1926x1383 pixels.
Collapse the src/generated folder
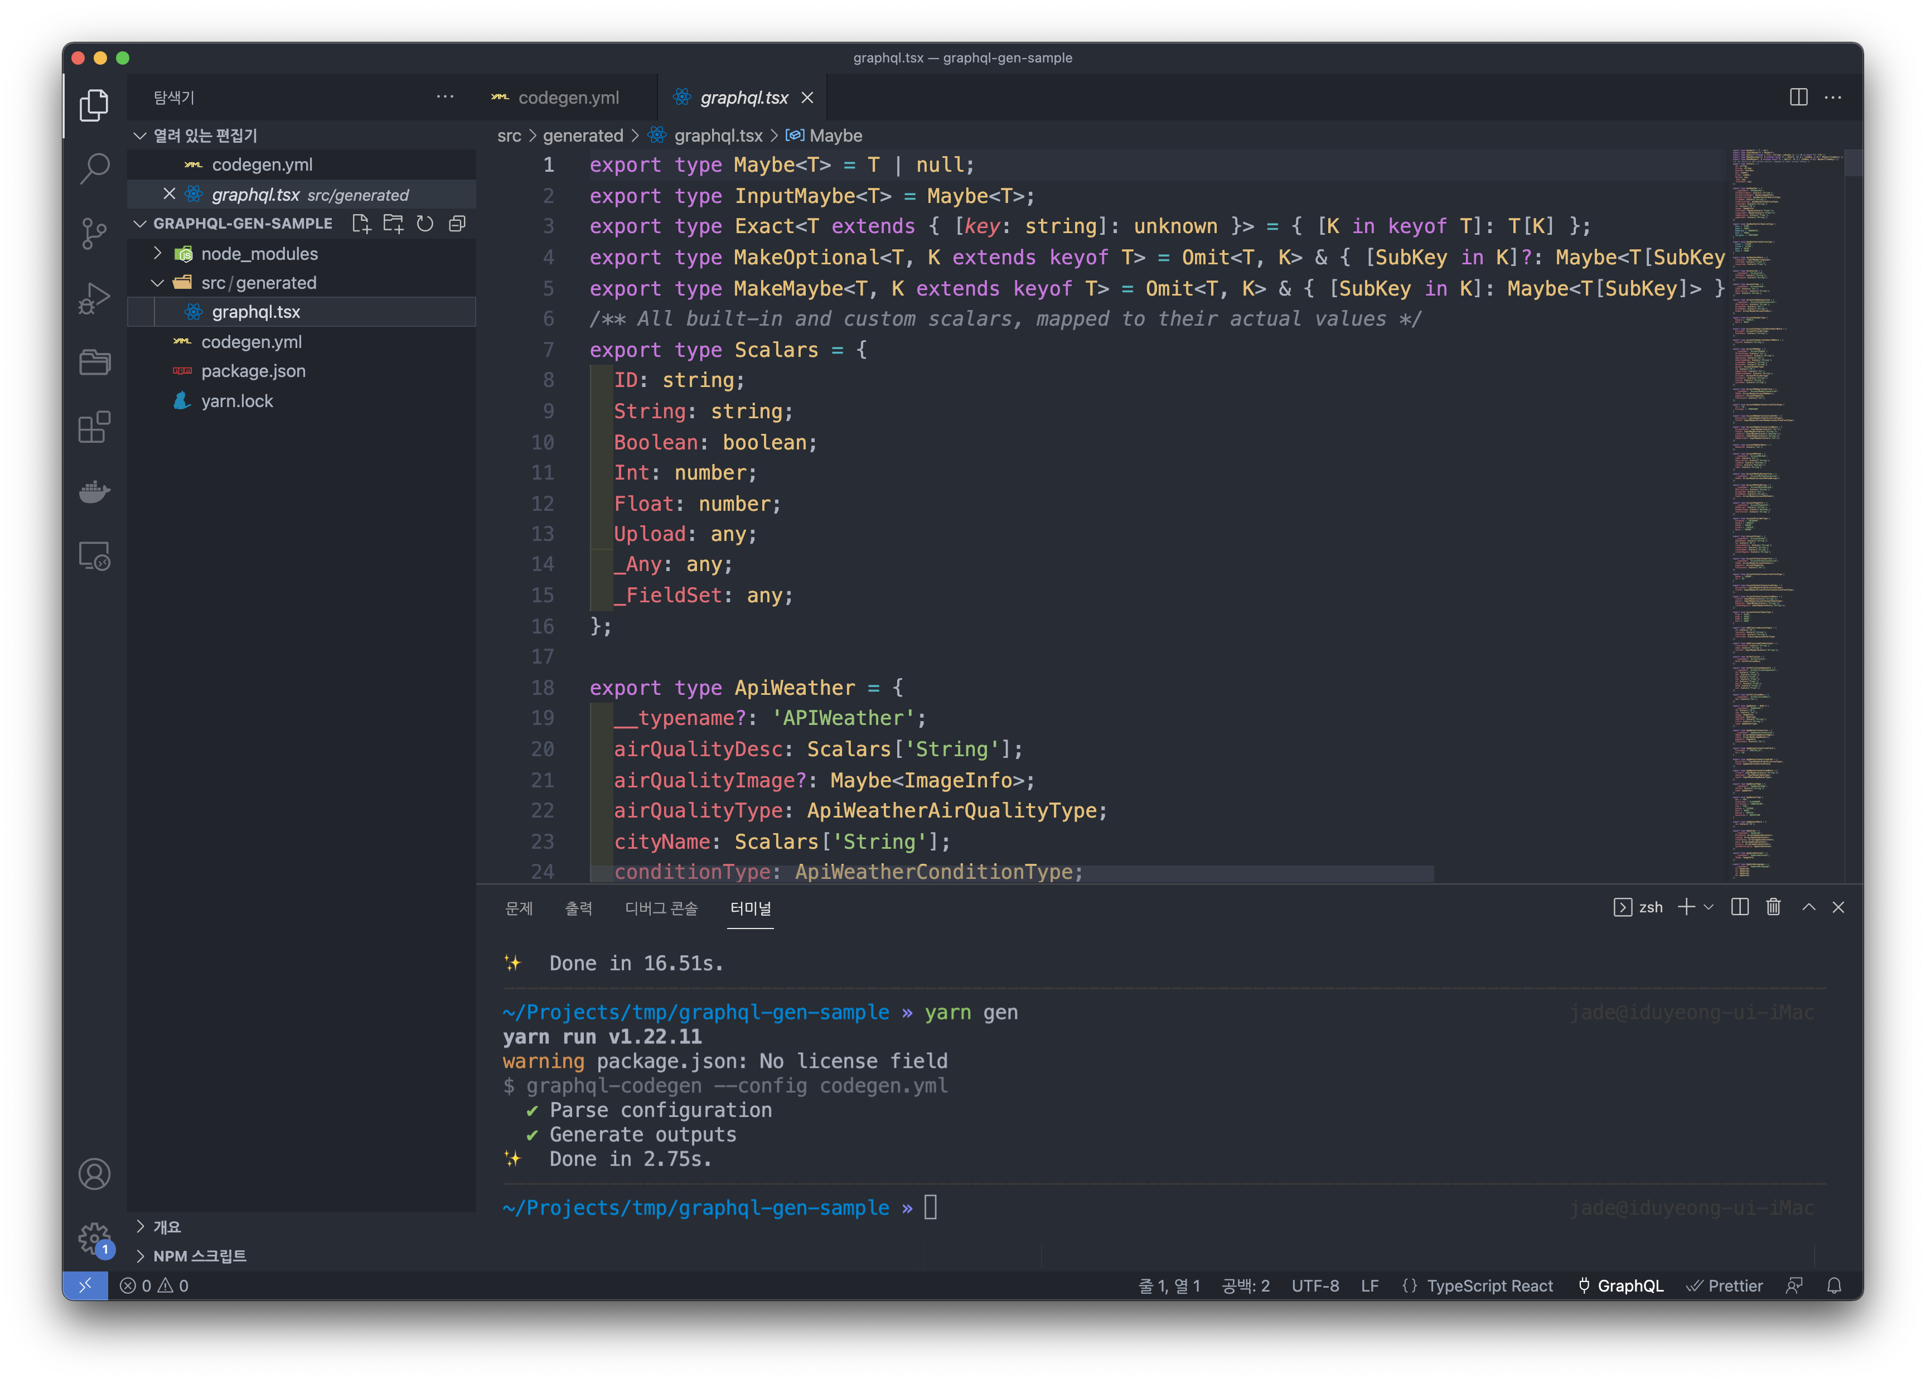[157, 283]
